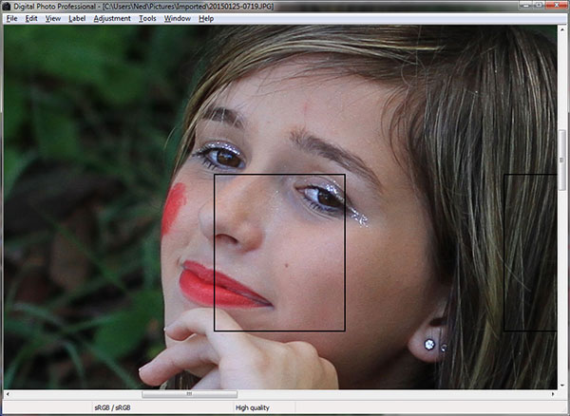The width and height of the screenshot is (570, 416).
Task: Open the Help menu
Action: [206, 18]
